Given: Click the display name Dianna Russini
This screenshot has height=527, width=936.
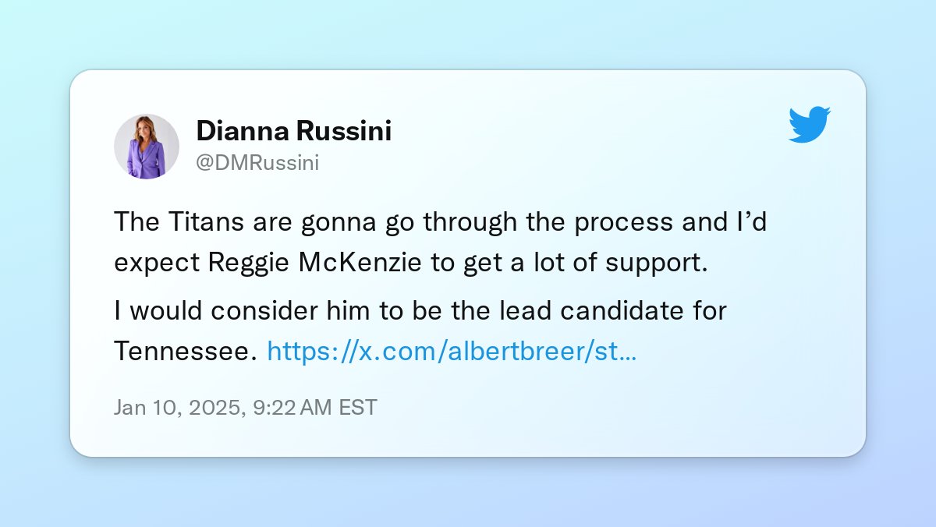Looking at the screenshot, I should pyautogui.click(x=293, y=131).
